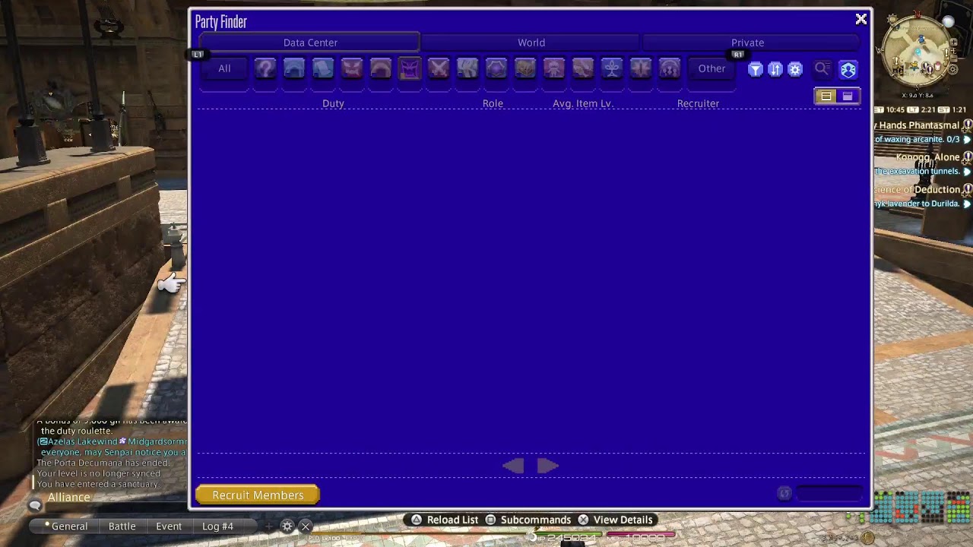Viewport: 973px width, 547px height.
Task: Select the FATEs category icon
Action: [525, 69]
